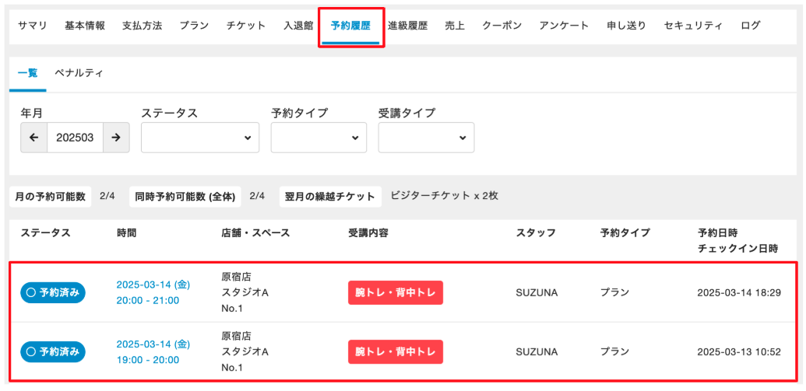Open the チケット tab

pyautogui.click(x=246, y=26)
